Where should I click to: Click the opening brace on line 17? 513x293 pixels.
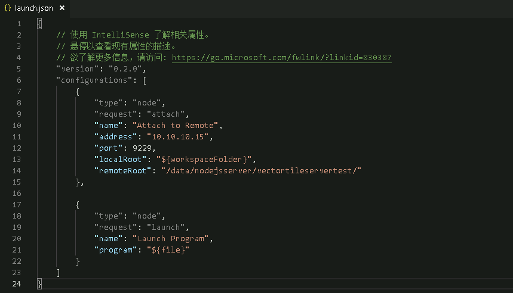click(78, 205)
